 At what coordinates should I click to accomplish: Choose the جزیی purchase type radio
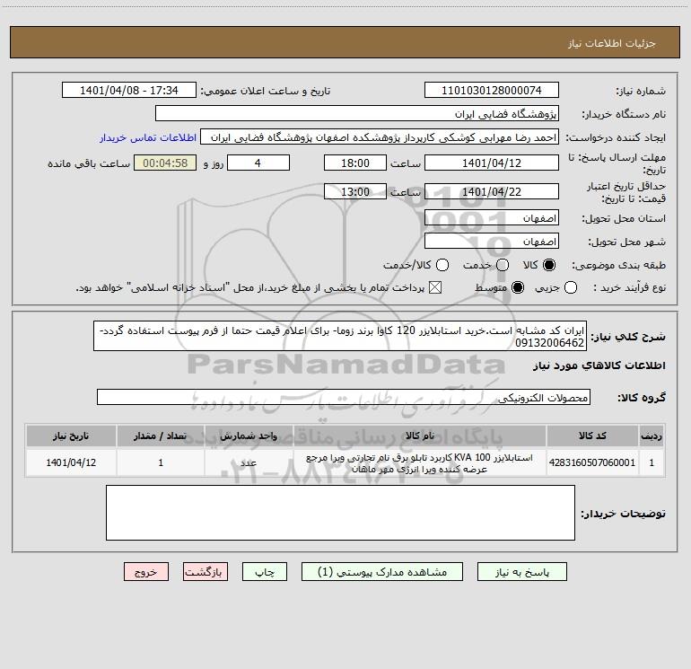570,288
